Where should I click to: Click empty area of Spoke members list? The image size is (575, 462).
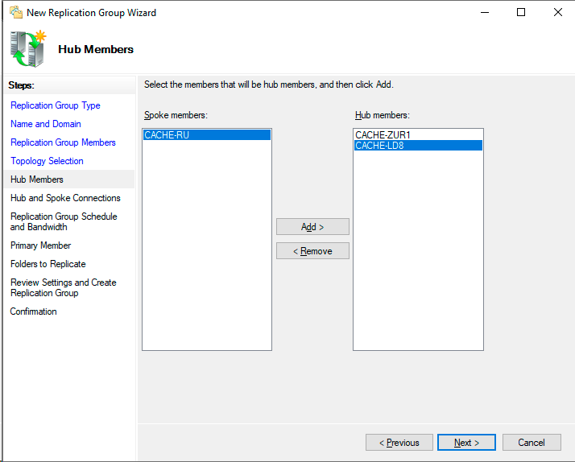coord(207,258)
